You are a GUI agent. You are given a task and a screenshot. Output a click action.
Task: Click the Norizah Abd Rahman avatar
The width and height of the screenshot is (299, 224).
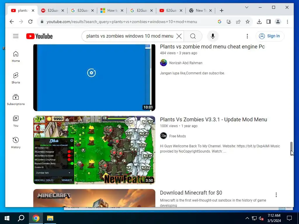pyautogui.click(x=164, y=63)
